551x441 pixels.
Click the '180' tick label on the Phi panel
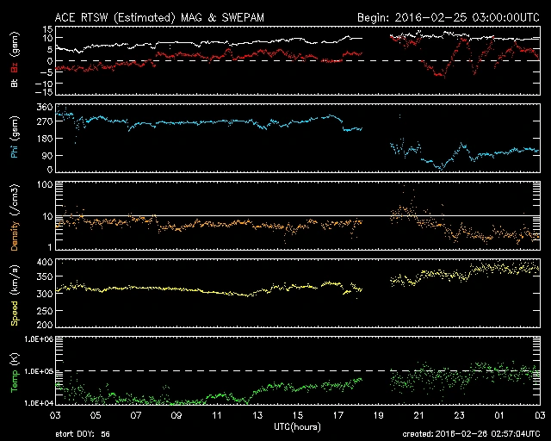click(x=45, y=139)
